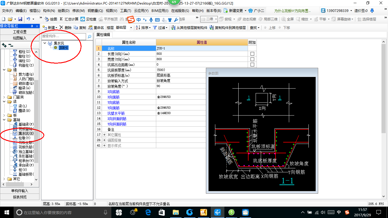Open a project with the folder icon
This screenshot has width=388, height=218.
(10, 19)
